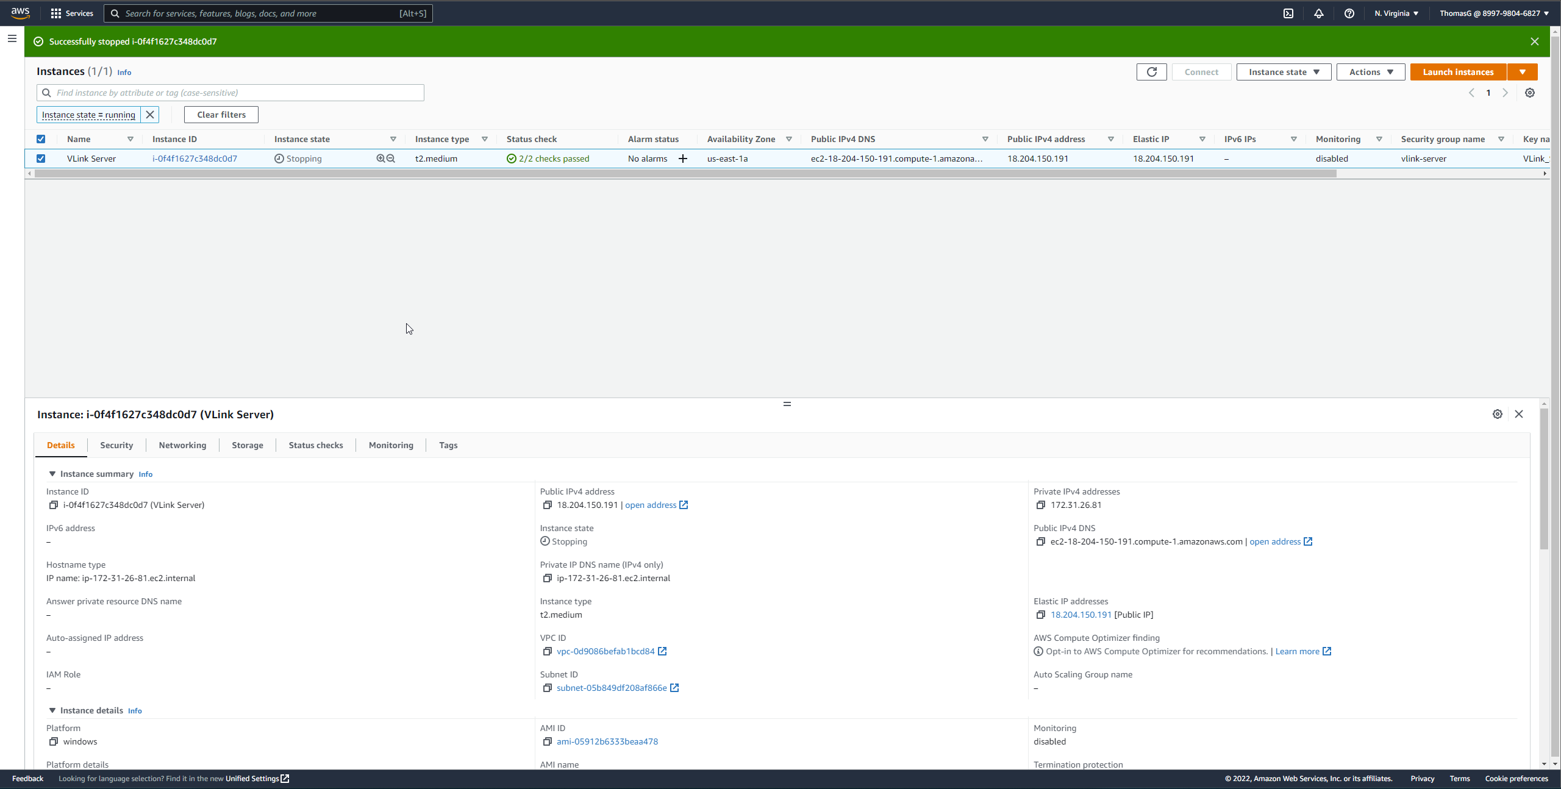Focus the Find instance filter field
Viewport: 1561px width, 789px height.
point(230,93)
